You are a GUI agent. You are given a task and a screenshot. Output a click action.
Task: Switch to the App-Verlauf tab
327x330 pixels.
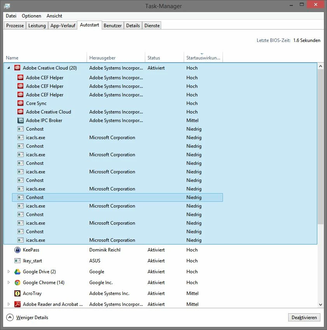click(63, 26)
